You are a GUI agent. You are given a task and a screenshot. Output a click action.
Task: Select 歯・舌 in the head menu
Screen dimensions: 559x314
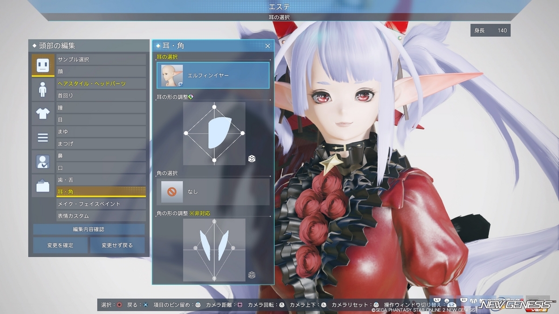101,180
